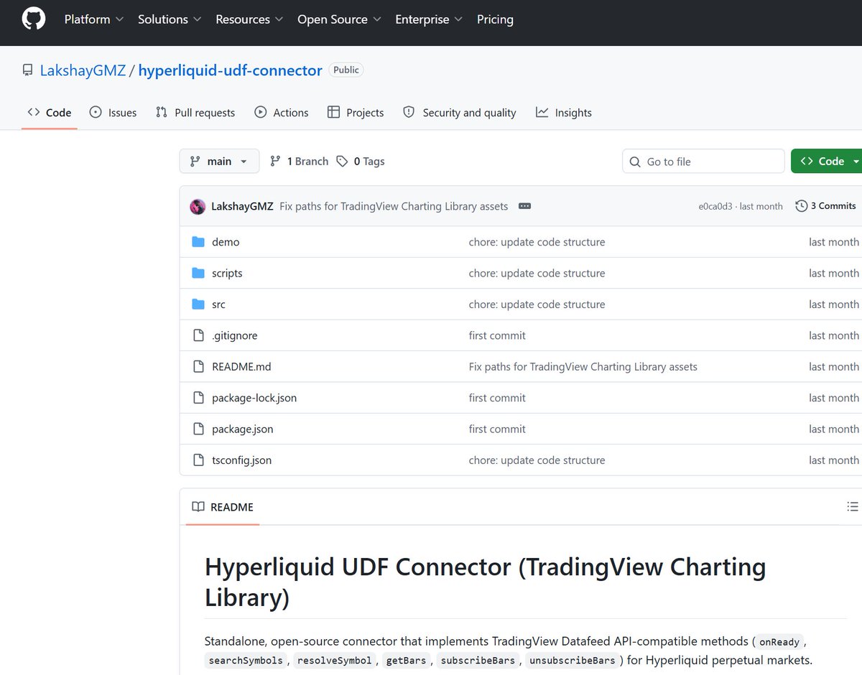This screenshot has width=862, height=675.
Task: Click the README.md file icon
Action: click(198, 366)
